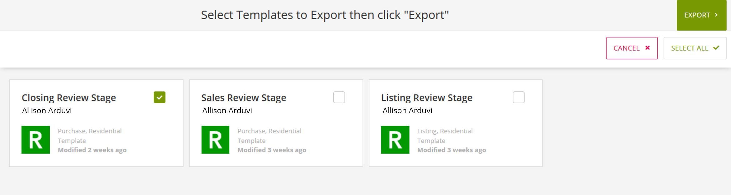Click the chevron arrow inside the EXPORT button
Screen dimensions: 731x195
tap(717, 15)
